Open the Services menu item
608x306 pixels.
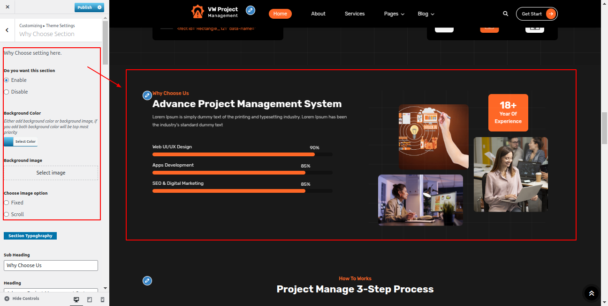354,14
